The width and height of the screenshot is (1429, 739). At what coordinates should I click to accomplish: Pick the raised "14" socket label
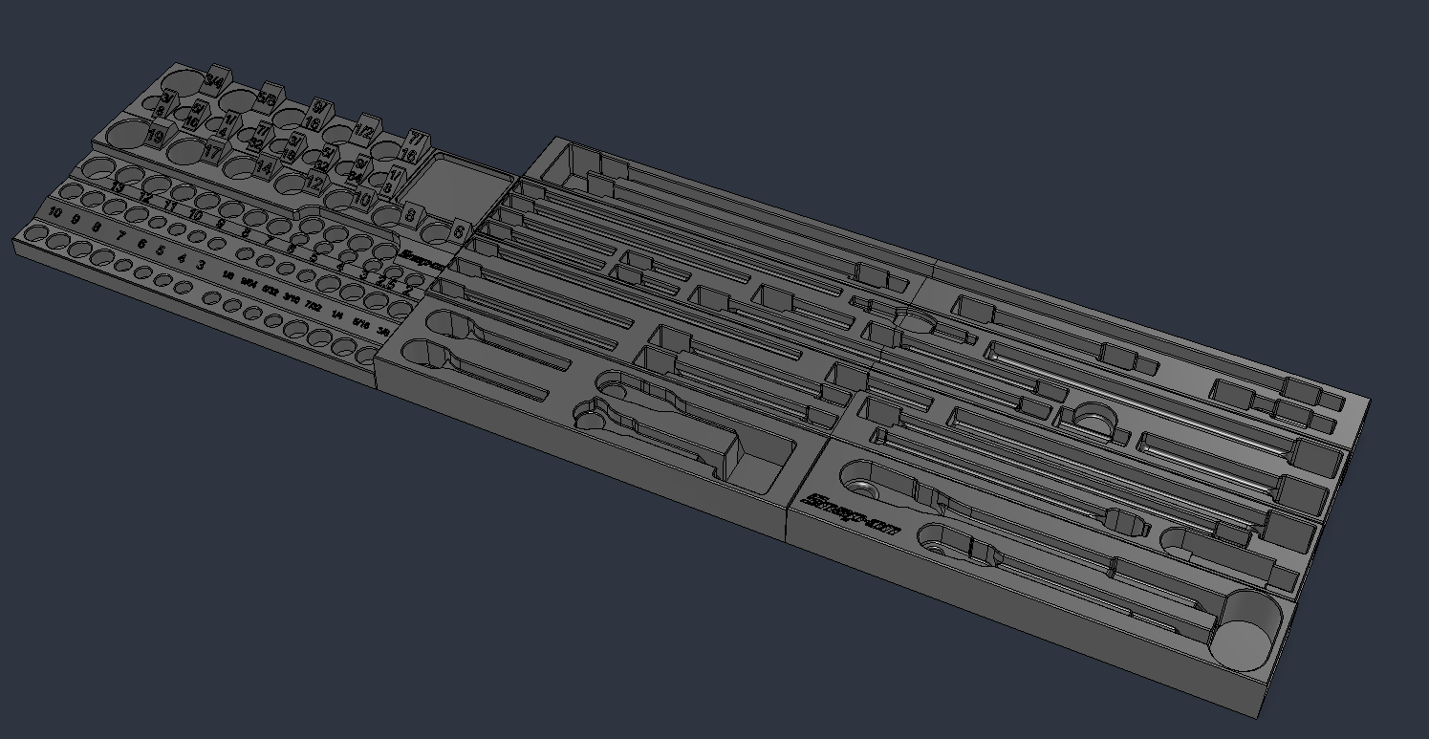point(263,167)
